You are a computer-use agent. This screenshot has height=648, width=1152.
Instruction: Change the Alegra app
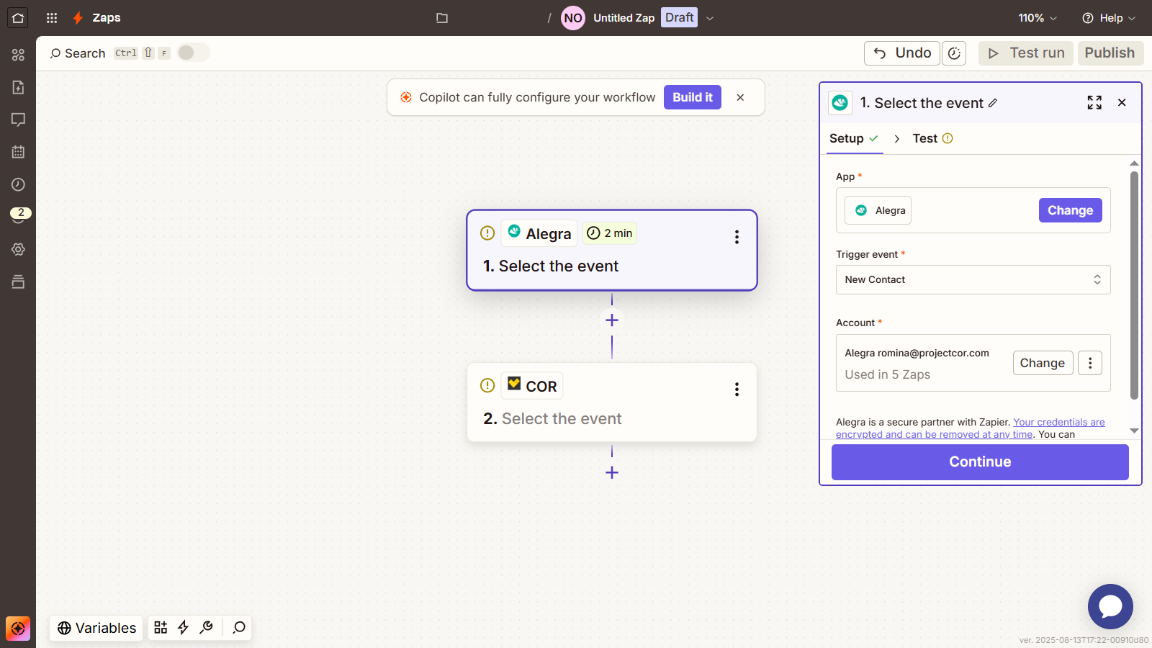click(x=1070, y=210)
